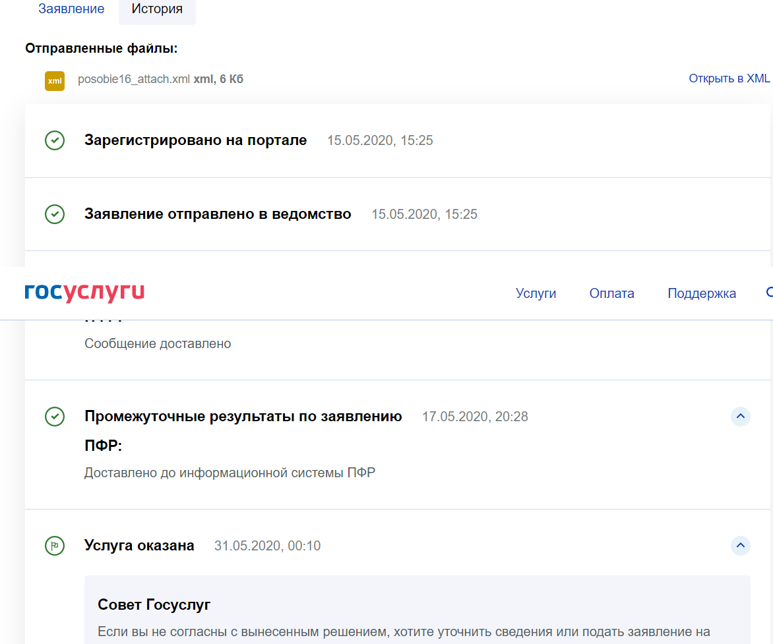Open the История tab
Image resolution: width=773 pixels, height=644 pixels.
pos(156,9)
